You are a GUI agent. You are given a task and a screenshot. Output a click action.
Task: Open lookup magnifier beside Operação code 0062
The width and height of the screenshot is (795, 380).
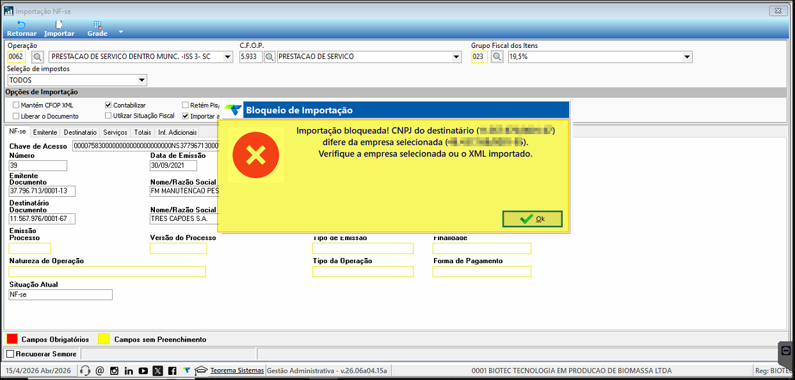tap(36, 57)
